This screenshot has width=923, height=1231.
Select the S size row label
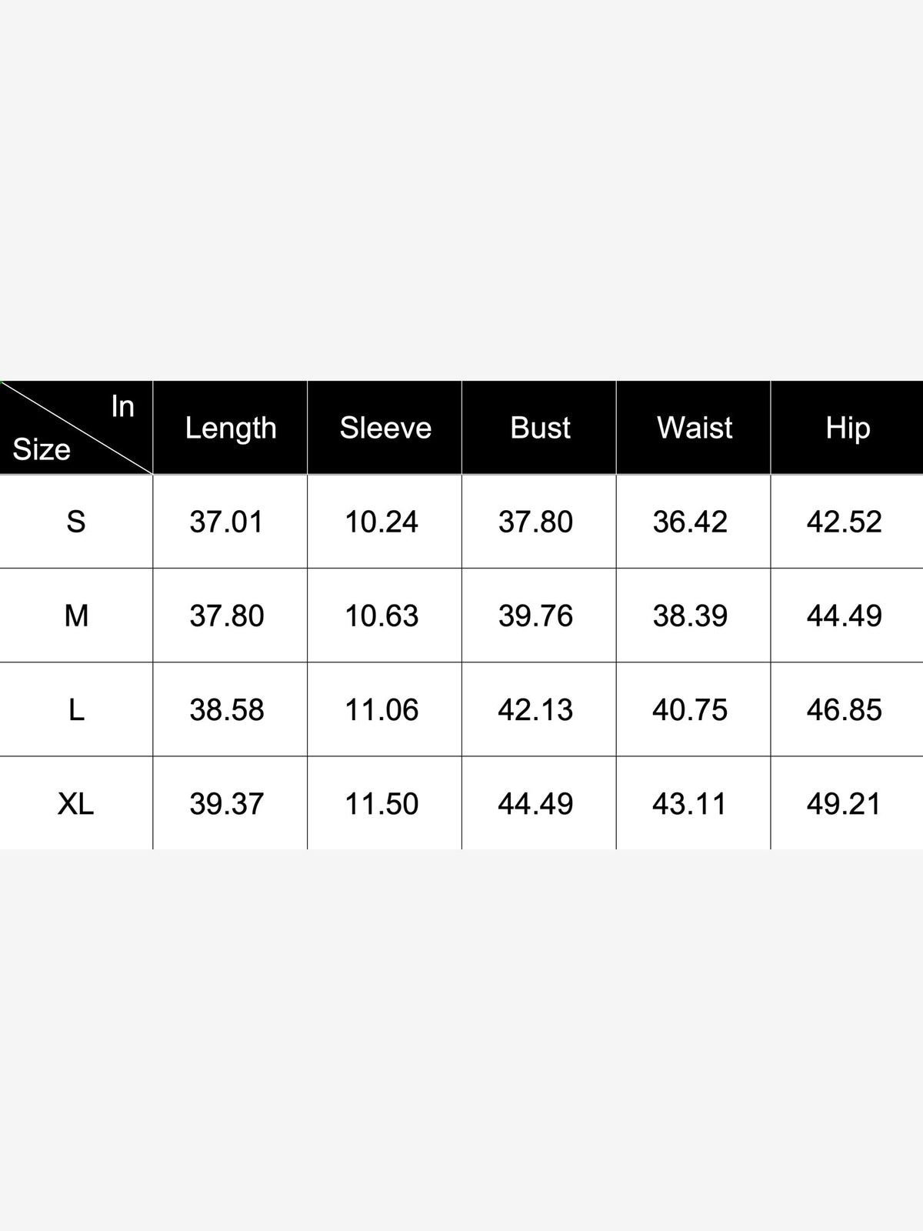tap(76, 522)
